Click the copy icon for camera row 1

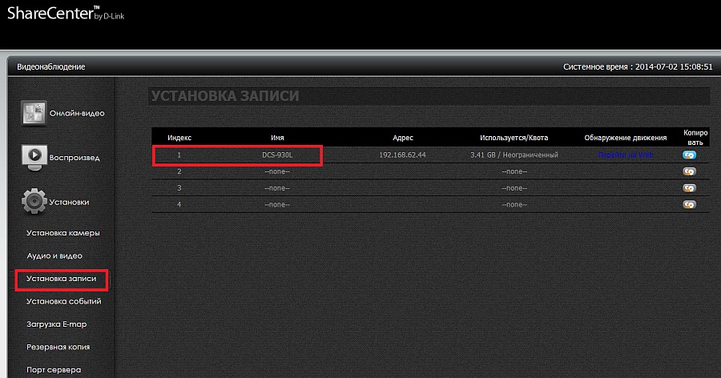pyautogui.click(x=688, y=155)
